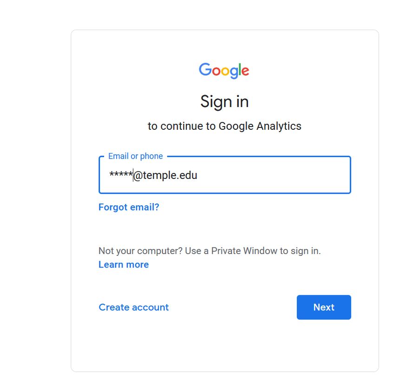Image resolution: width=395 pixels, height=382 pixels.
Task: Click Create account
Action: point(134,307)
